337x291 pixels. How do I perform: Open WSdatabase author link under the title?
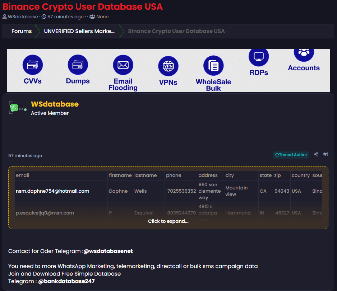[23, 17]
